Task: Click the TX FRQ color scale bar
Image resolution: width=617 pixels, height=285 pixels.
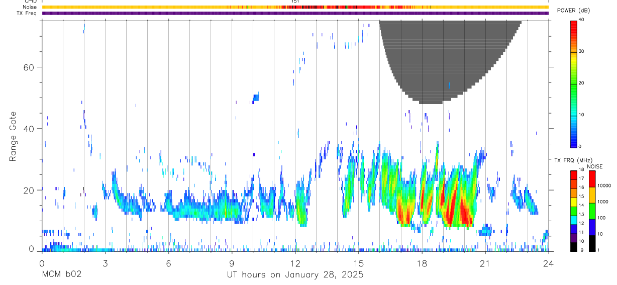Action: 574,211
